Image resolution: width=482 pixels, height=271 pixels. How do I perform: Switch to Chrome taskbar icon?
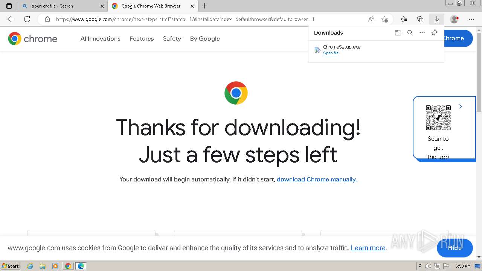(x=68, y=266)
